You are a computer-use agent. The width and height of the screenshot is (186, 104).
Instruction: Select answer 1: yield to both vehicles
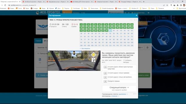pyautogui.click(x=119, y=68)
